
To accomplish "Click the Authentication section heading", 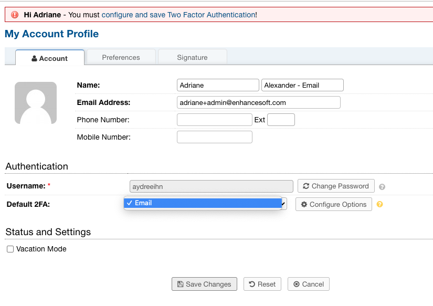I will point(37,166).
